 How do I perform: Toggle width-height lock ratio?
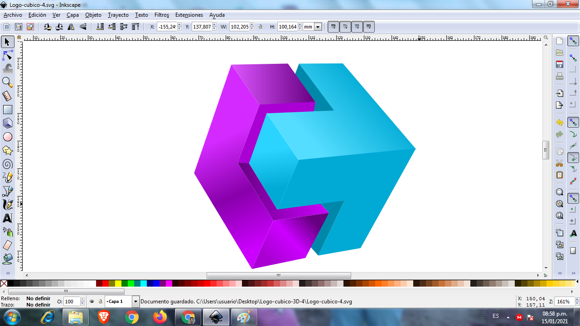pos(261,27)
